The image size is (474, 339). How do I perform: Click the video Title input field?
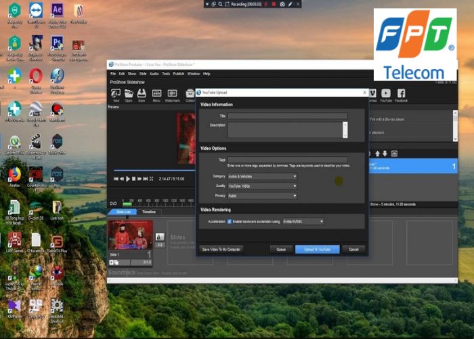pyautogui.click(x=287, y=116)
